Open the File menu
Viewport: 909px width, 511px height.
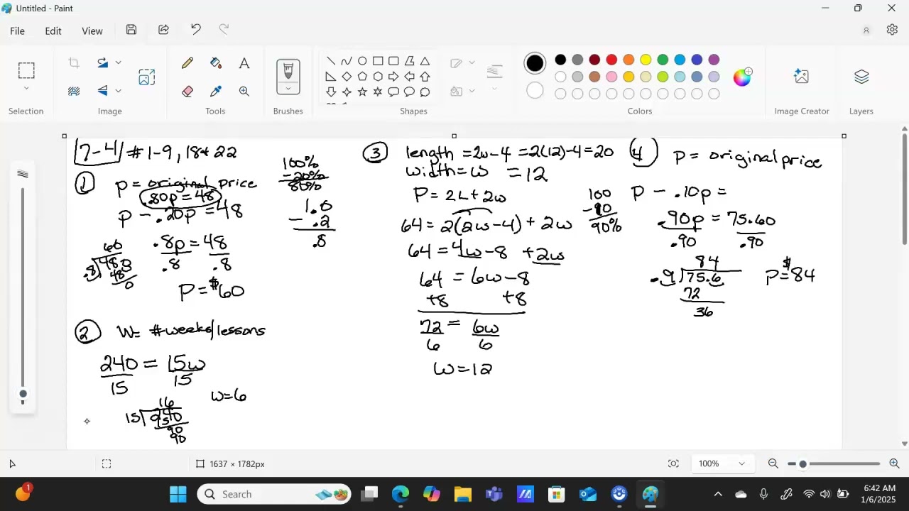tap(17, 31)
